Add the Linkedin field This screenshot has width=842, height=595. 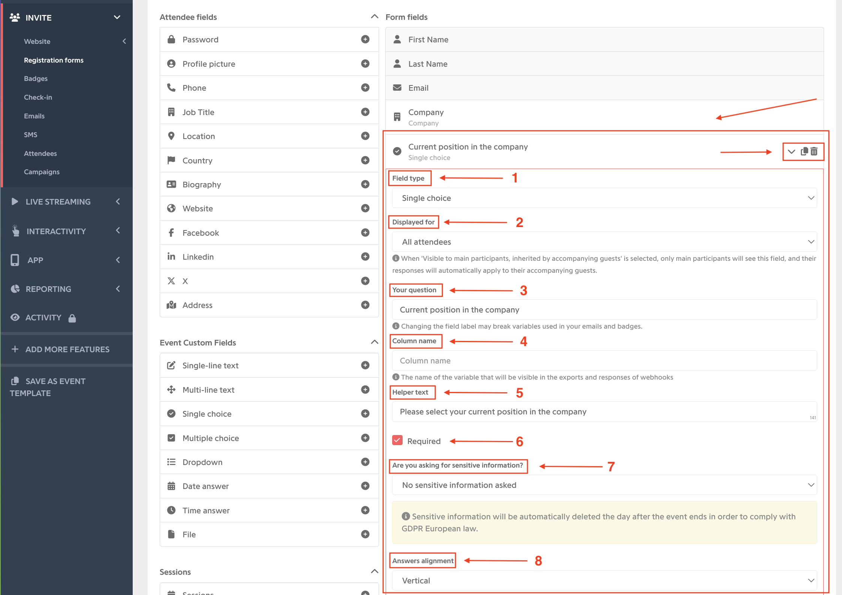coord(365,257)
